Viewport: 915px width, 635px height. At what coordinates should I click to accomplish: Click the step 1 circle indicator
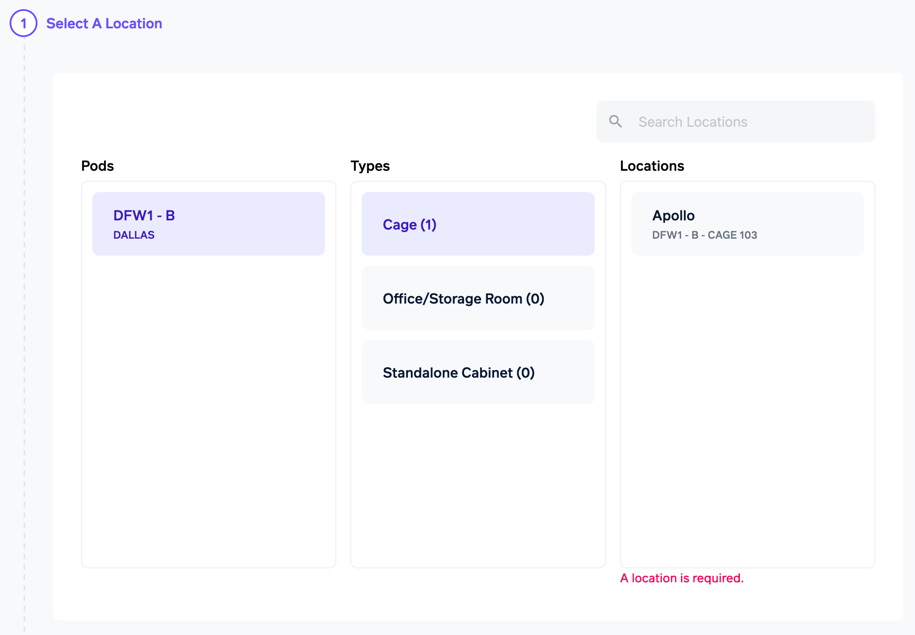click(x=24, y=23)
